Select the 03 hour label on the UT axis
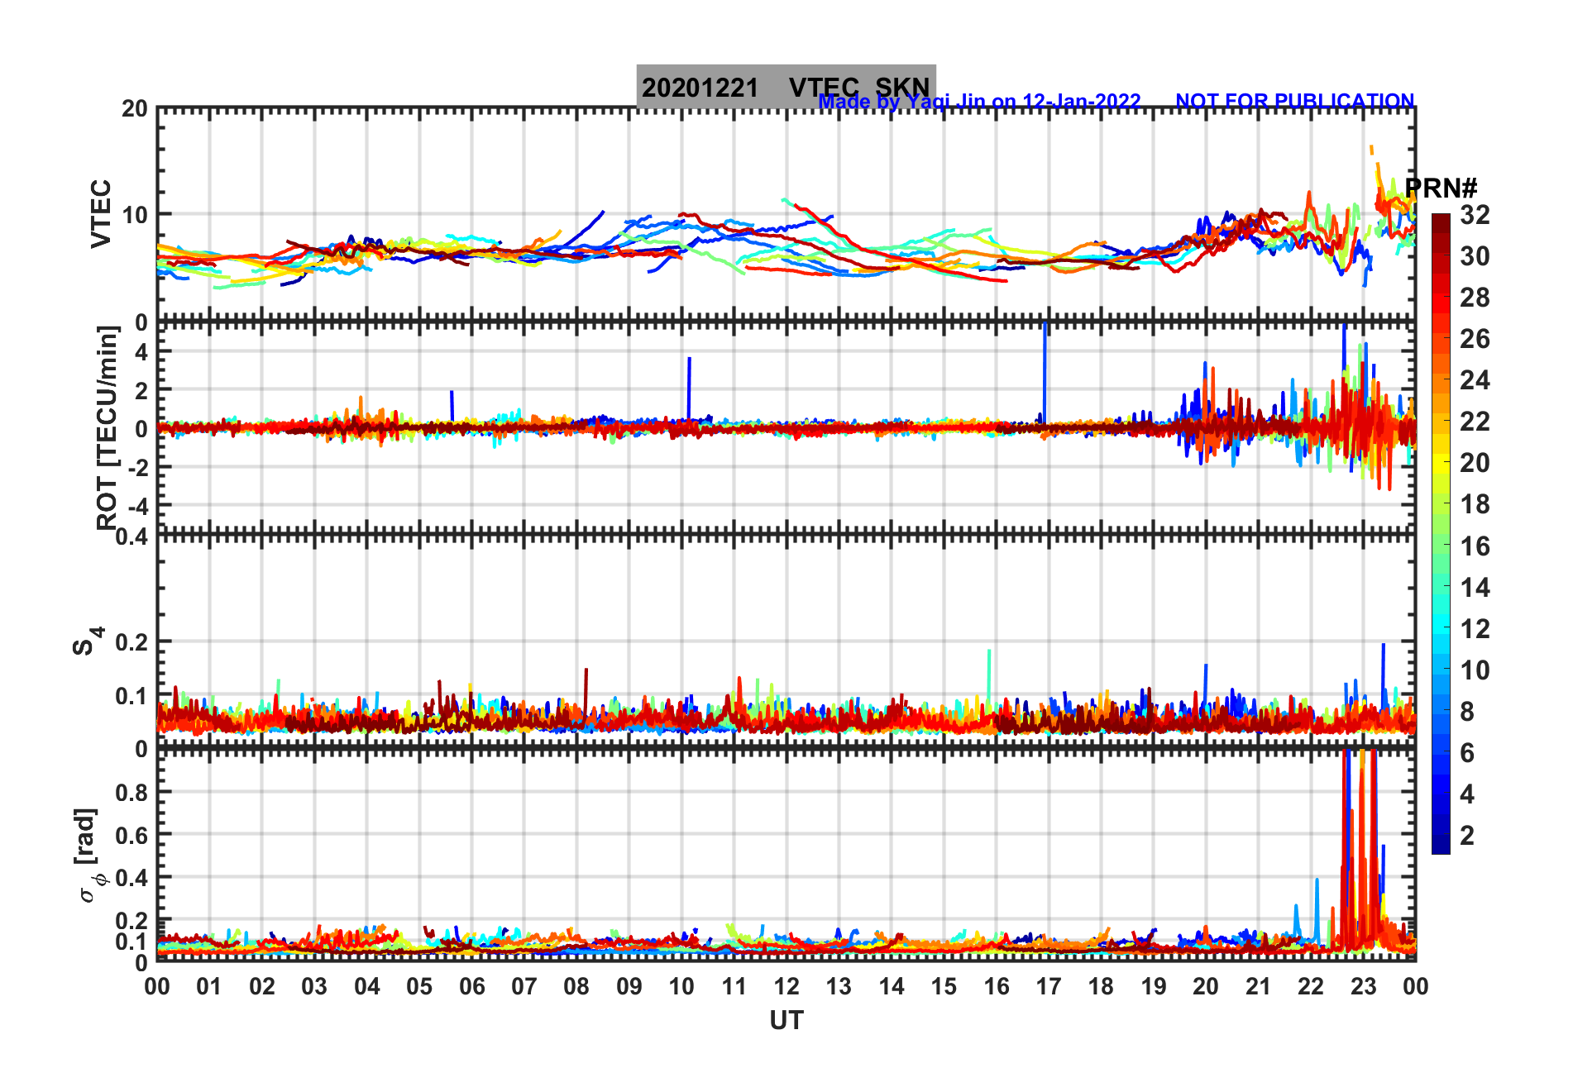1573x1068 pixels. click(x=314, y=986)
